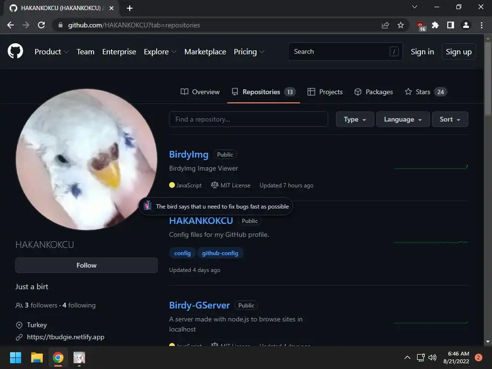Click the status emoji icon on avatar
The image size is (492, 369).
[x=148, y=206]
